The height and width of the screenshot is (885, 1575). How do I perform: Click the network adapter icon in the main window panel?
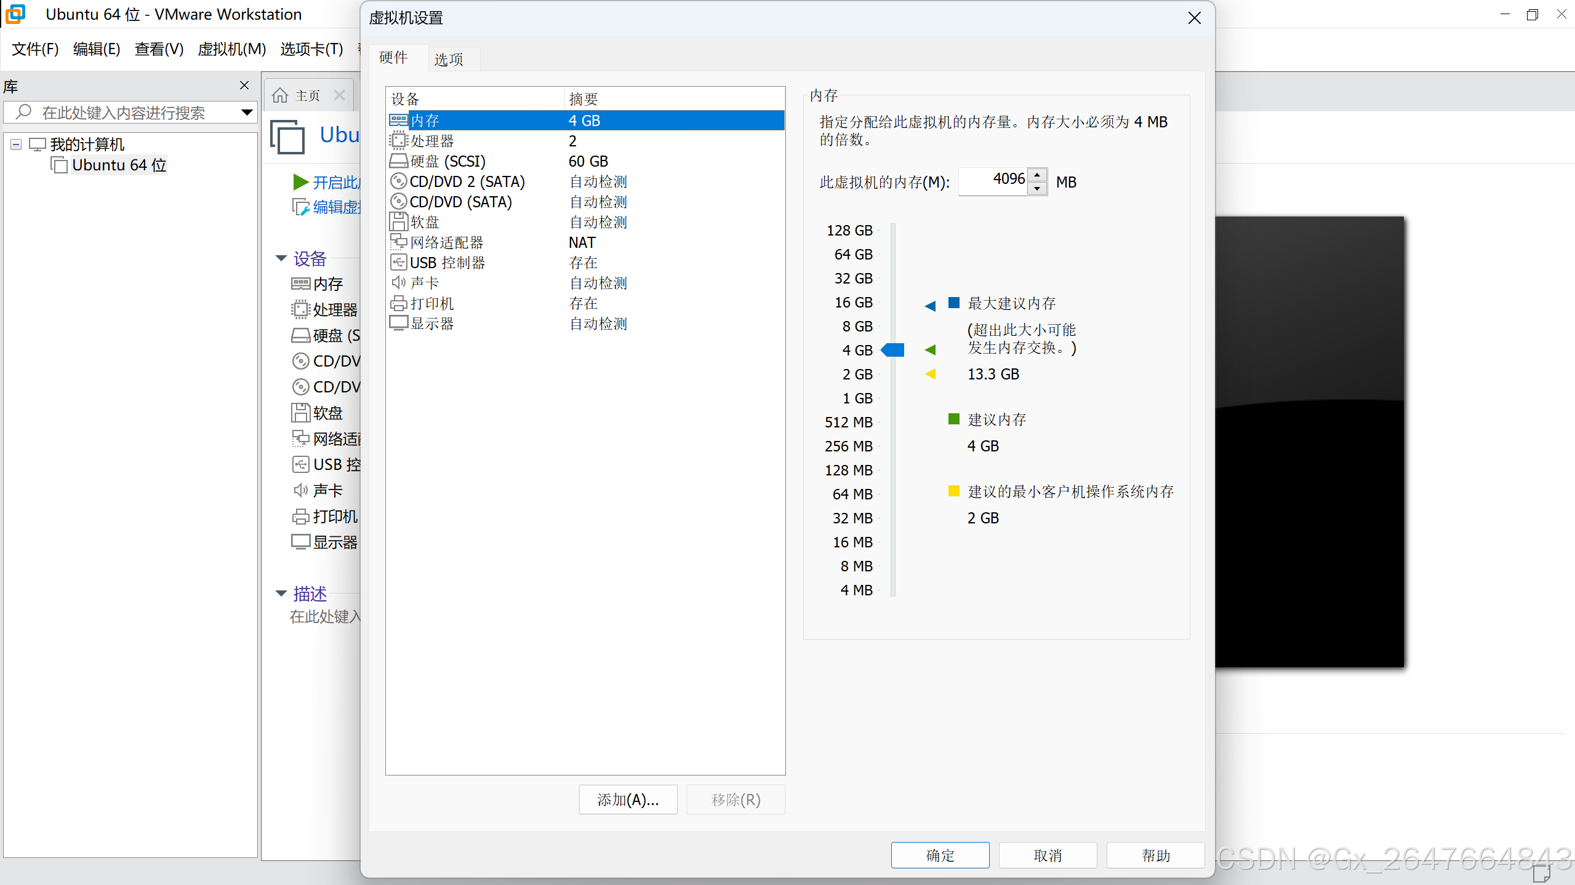pos(300,439)
